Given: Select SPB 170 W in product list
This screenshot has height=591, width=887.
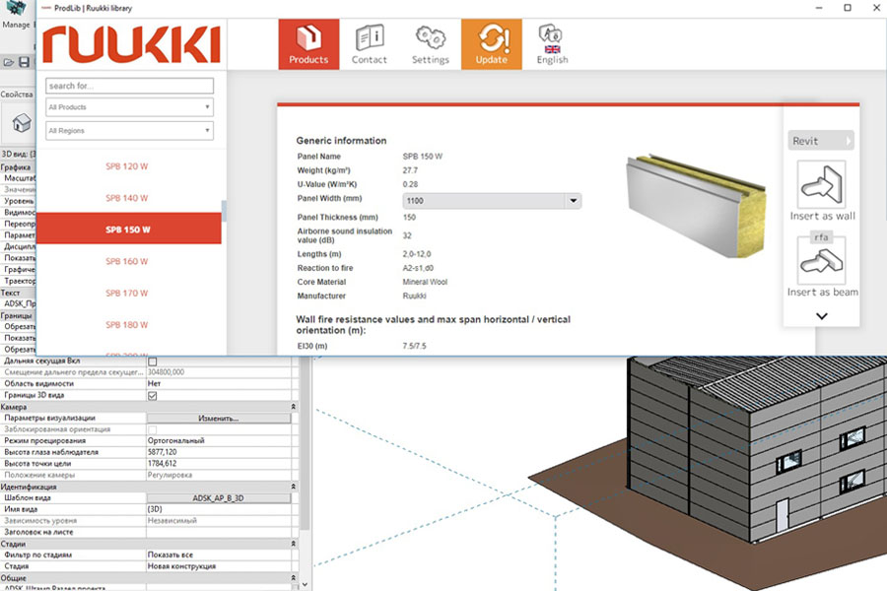Looking at the screenshot, I should 128,293.
